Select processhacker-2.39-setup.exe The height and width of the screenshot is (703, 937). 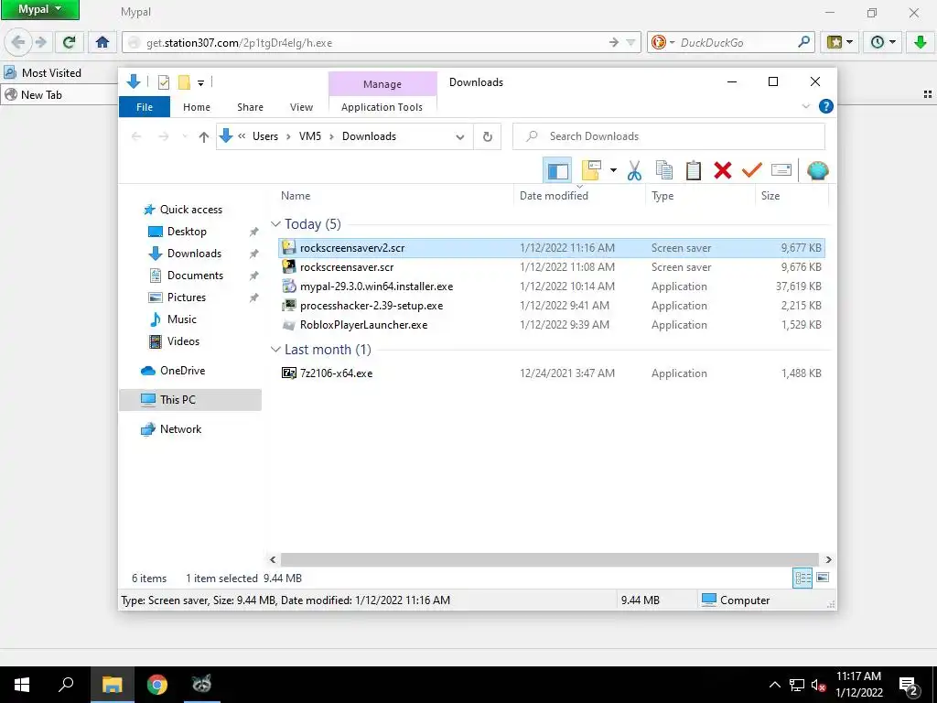552,306
